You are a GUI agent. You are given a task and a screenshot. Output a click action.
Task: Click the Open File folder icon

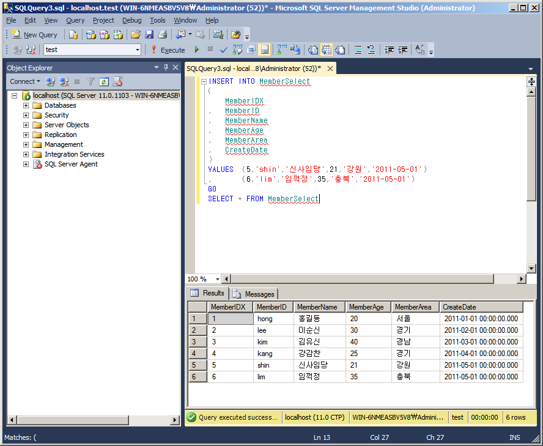point(135,35)
